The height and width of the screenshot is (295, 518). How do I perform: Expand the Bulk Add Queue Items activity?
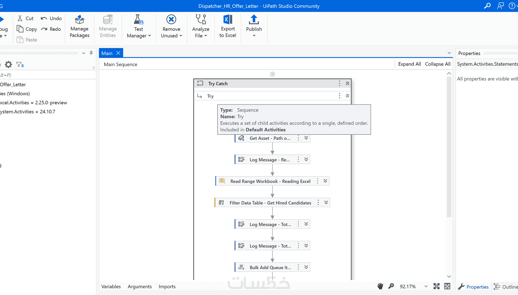[306, 267]
